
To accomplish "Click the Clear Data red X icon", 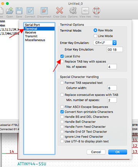I will (x=59, y=10).
